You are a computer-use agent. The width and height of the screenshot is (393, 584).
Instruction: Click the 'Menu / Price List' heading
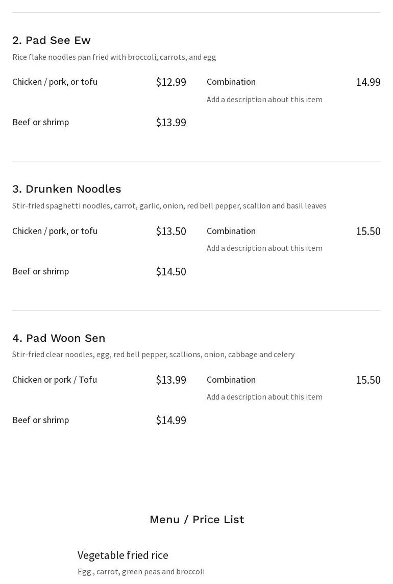pyautogui.click(x=197, y=519)
